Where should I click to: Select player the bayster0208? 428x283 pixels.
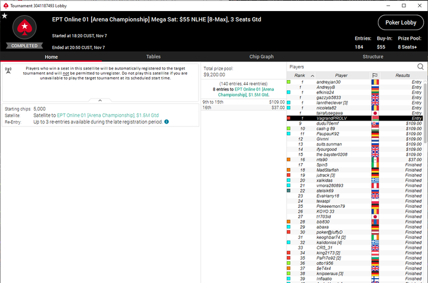coord(355,155)
